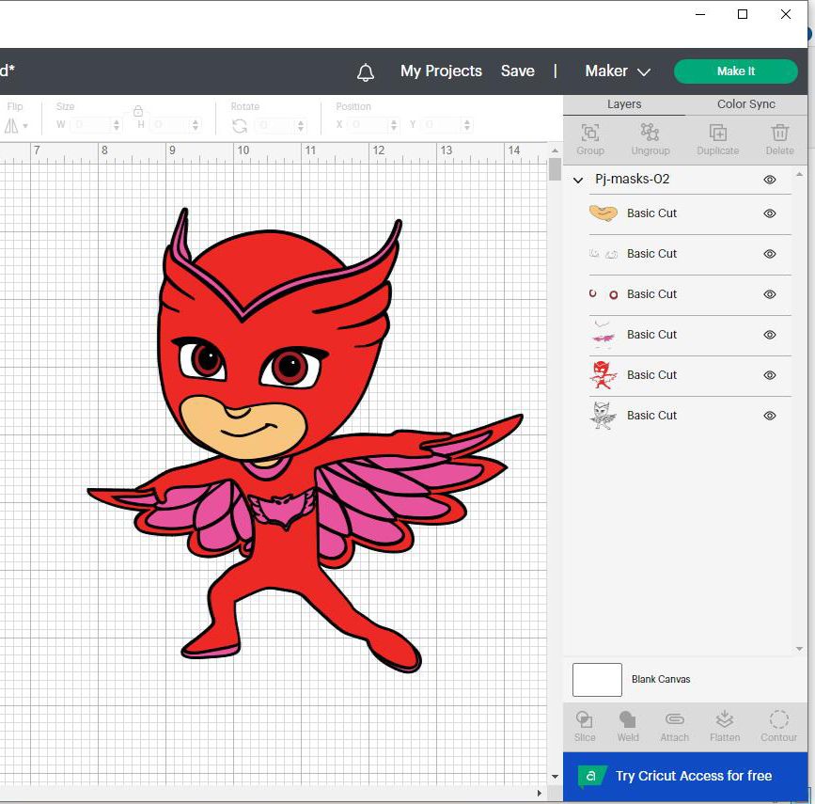Click the Slice tool icon

pos(584,719)
